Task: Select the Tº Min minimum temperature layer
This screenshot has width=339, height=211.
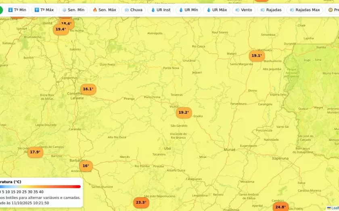Action: coord(17,10)
